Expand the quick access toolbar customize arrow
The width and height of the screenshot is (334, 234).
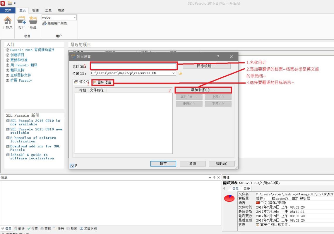[x=15, y=3]
